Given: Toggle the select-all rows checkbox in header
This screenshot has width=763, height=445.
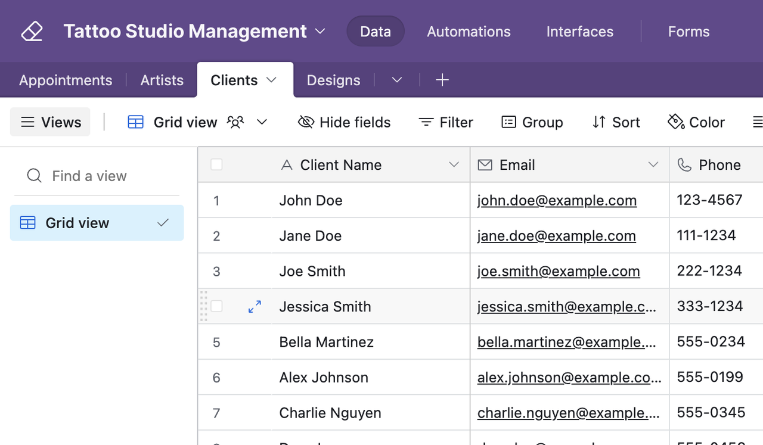Looking at the screenshot, I should pos(216,164).
